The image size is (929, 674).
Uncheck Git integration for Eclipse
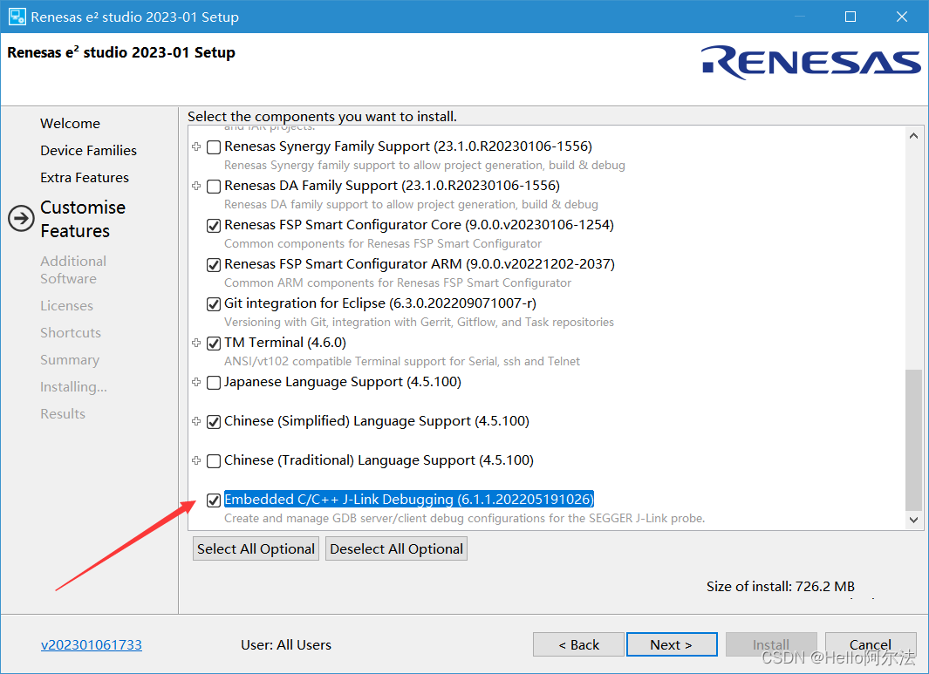(x=214, y=303)
